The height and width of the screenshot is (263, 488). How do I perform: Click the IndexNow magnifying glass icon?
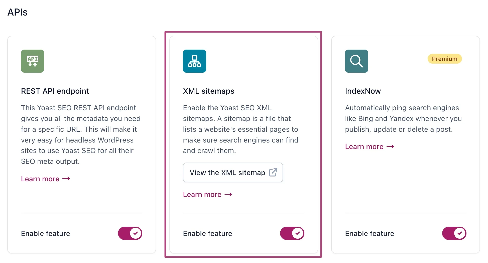356,61
